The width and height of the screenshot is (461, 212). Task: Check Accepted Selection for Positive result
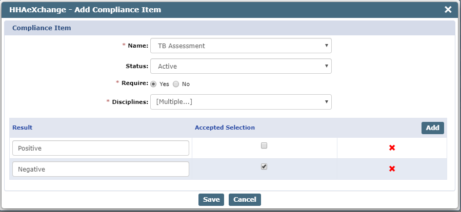[264, 145]
